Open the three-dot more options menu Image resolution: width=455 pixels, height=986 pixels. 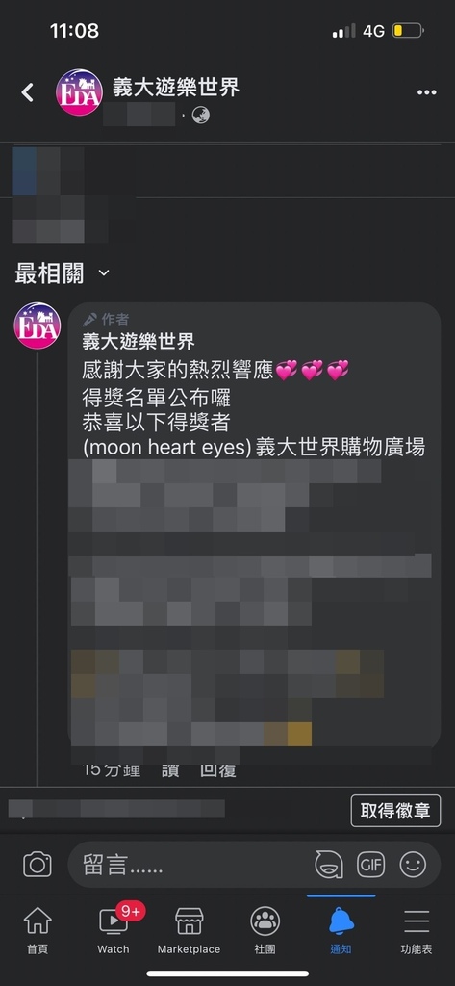427,92
